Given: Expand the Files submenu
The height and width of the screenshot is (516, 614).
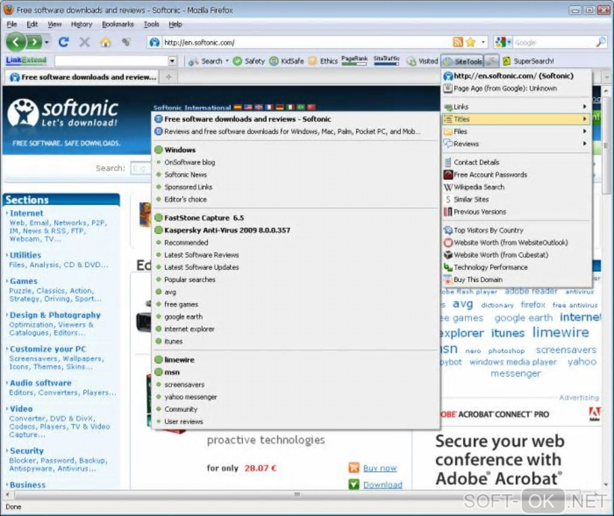Looking at the screenshot, I should (x=516, y=132).
